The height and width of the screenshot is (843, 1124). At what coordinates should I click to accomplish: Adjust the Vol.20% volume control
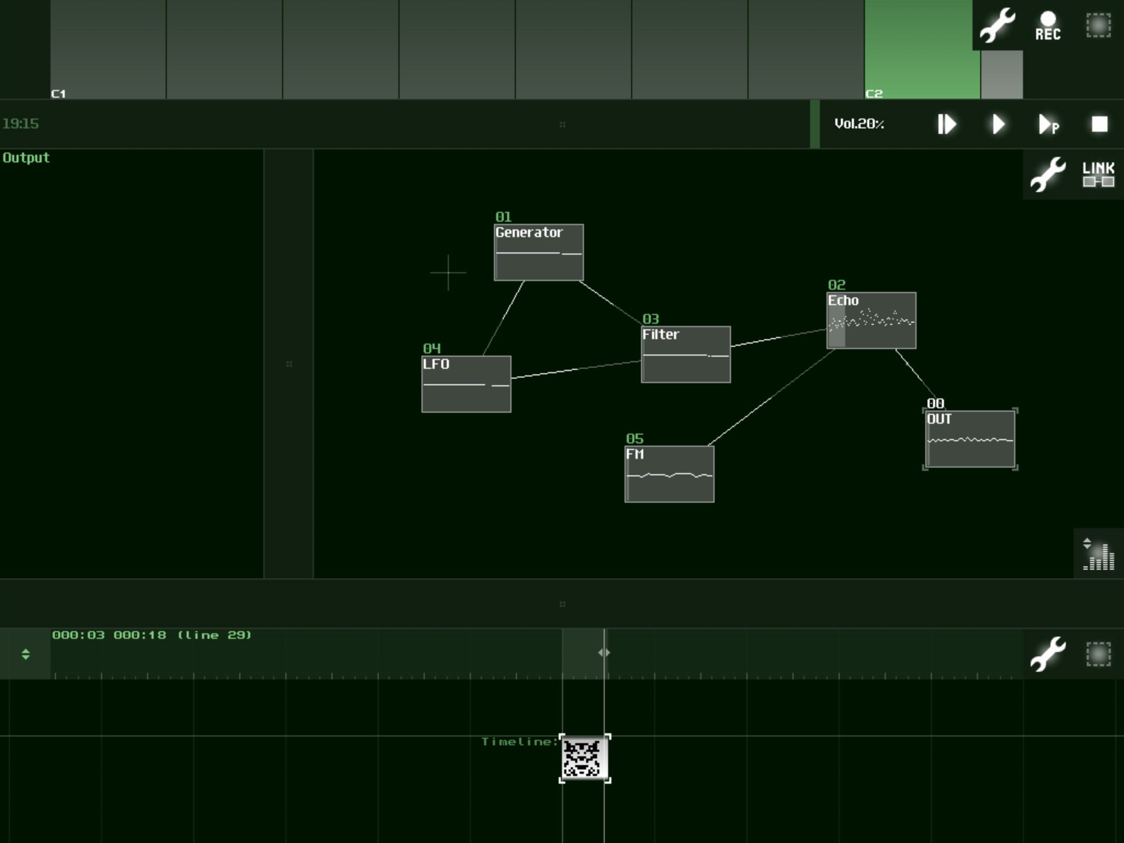(x=859, y=124)
